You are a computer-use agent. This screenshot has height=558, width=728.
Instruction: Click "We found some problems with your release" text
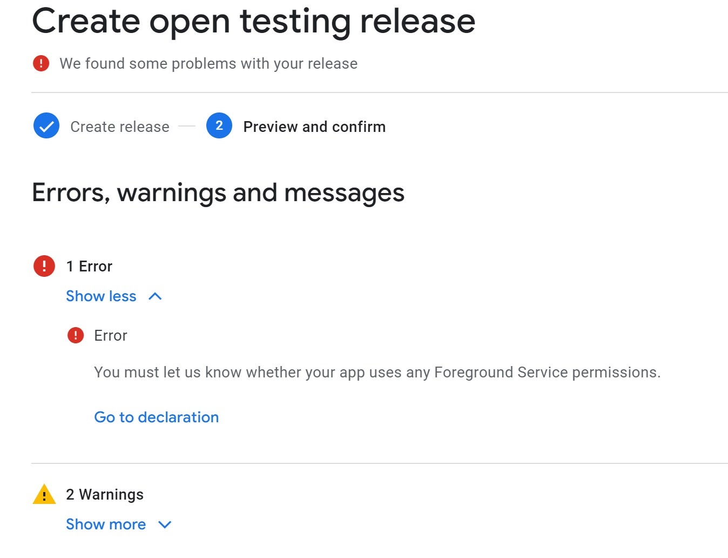click(208, 64)
